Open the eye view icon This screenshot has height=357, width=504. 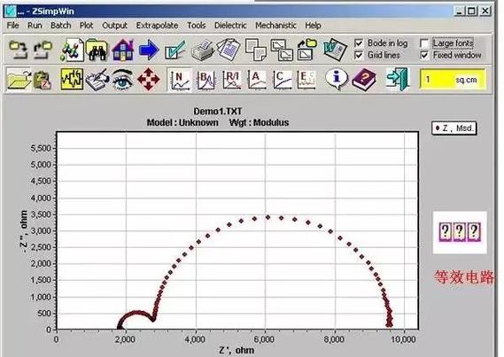tap(122, 80)
